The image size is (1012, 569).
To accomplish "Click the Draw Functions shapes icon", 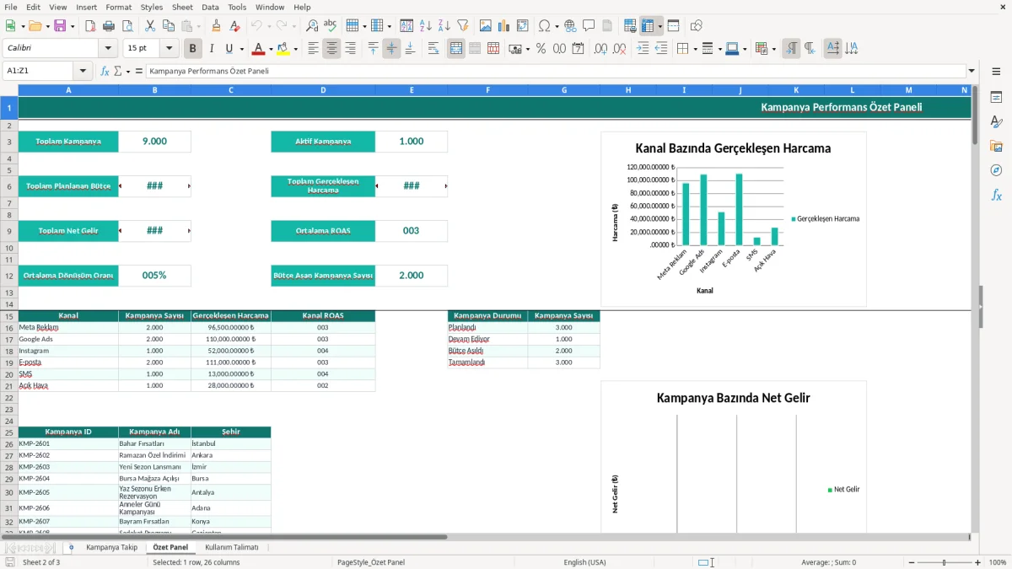I will click(697, 26).
